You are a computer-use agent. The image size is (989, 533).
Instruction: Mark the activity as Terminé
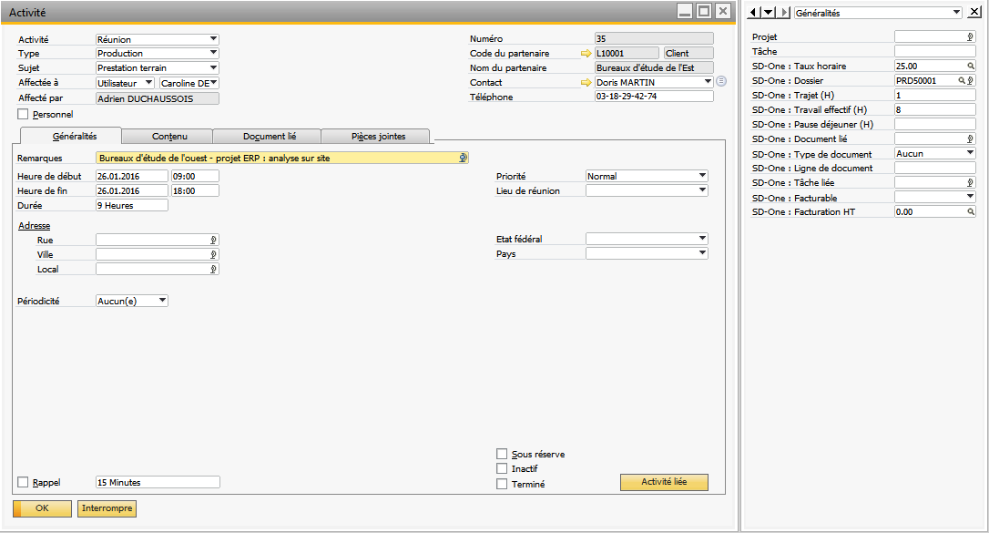[502, 485]
